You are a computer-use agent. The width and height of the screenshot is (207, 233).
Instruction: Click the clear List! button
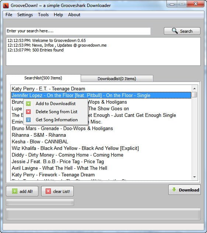[x=57, y=191]
